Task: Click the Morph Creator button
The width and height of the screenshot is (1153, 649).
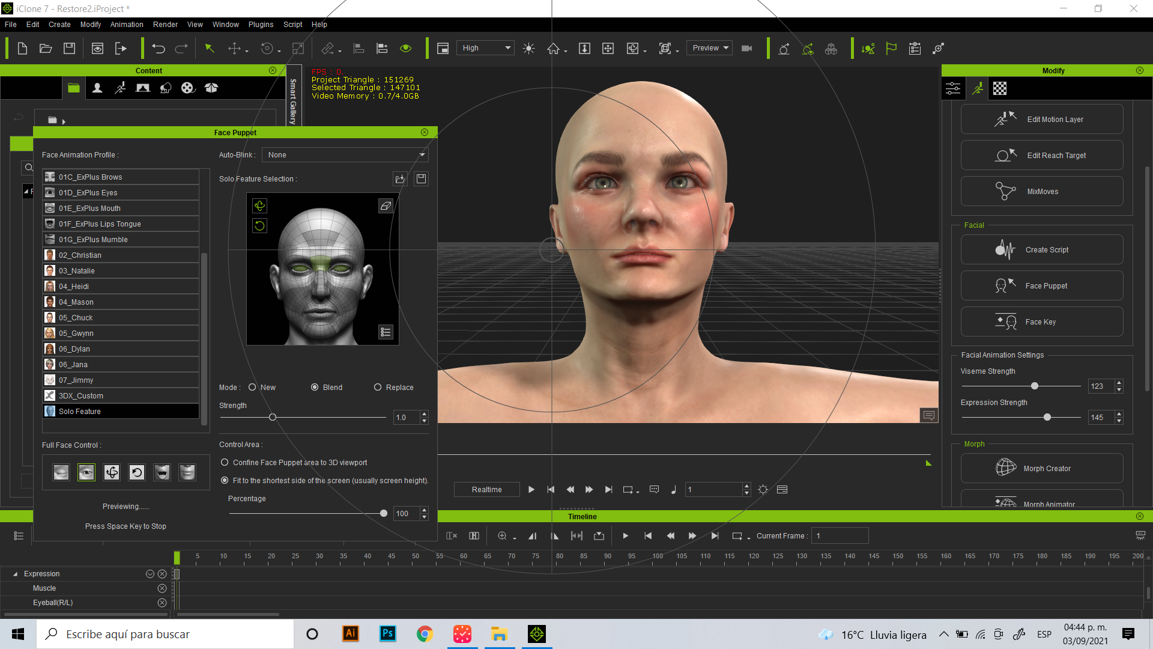Action: click(1042, 469)
